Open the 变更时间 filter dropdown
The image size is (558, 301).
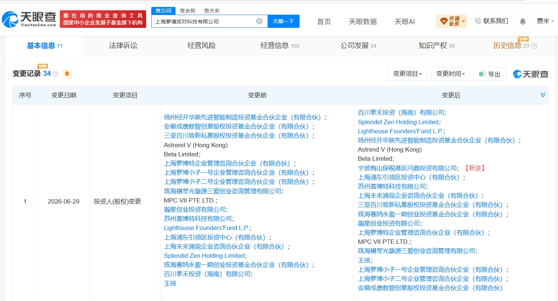(450, 74)
